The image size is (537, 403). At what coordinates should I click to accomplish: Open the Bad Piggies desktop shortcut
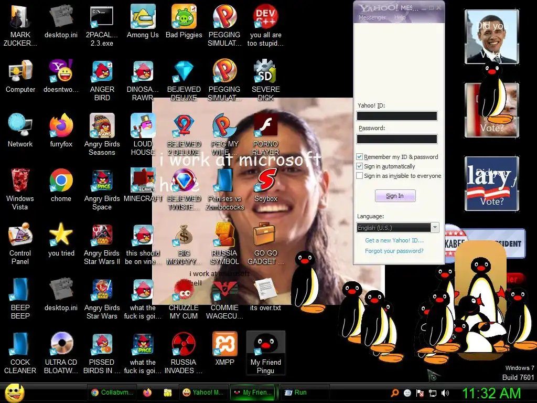tap(184, 21)
